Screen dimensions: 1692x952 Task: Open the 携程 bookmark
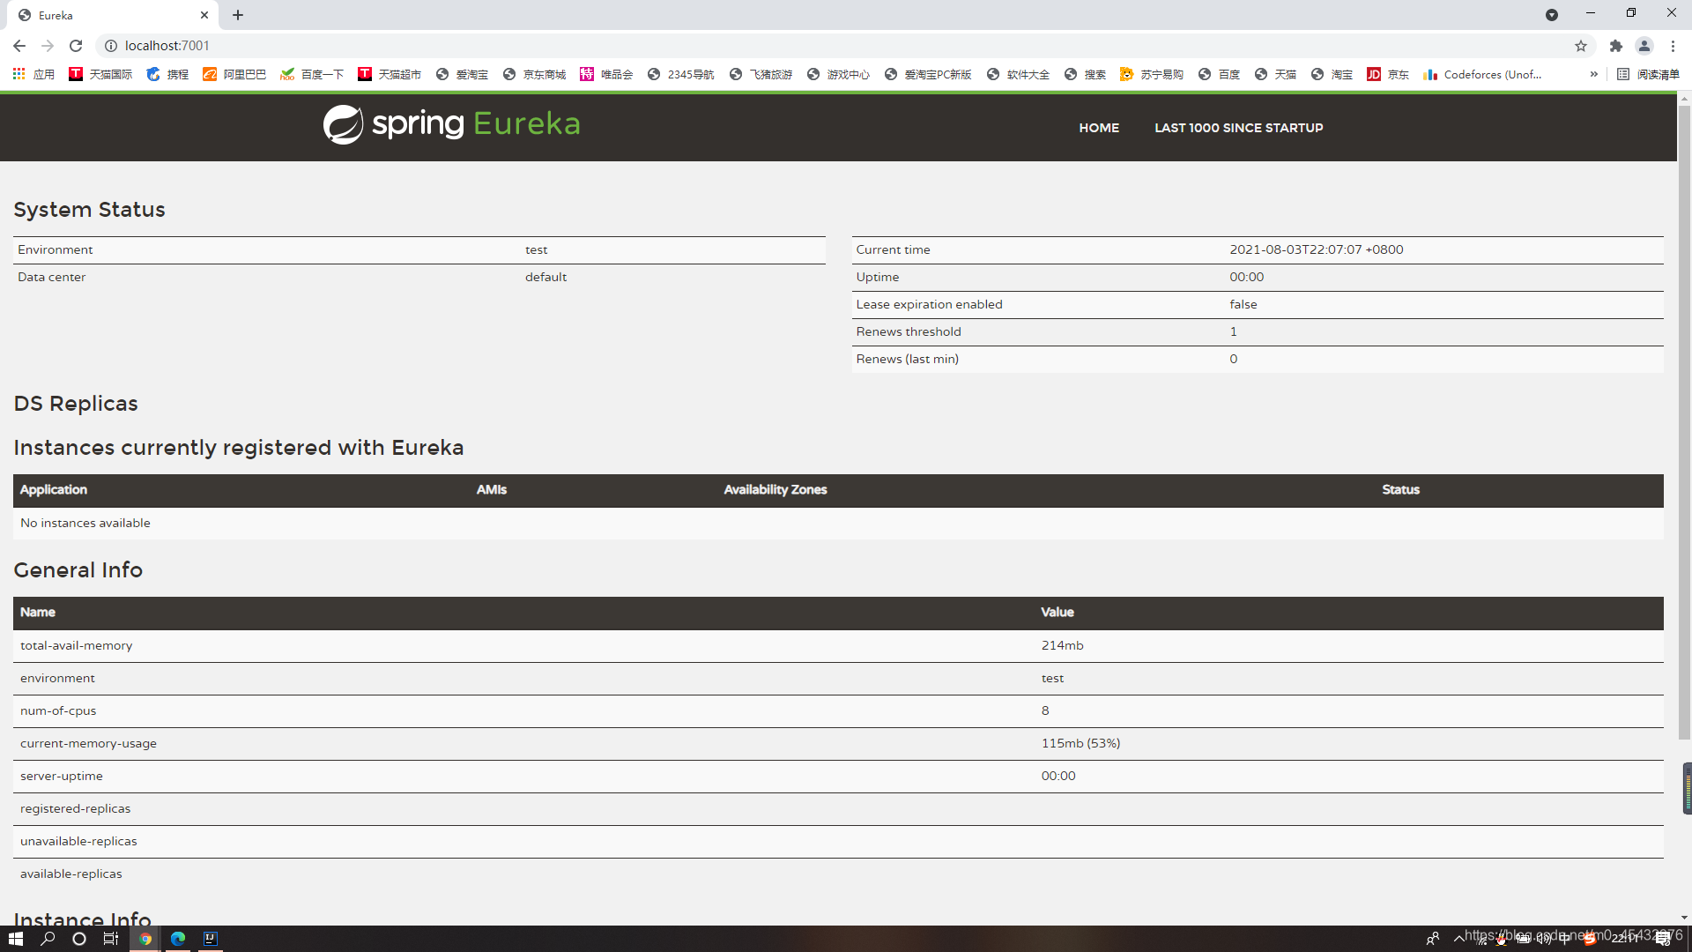click(x=167, y=75)
